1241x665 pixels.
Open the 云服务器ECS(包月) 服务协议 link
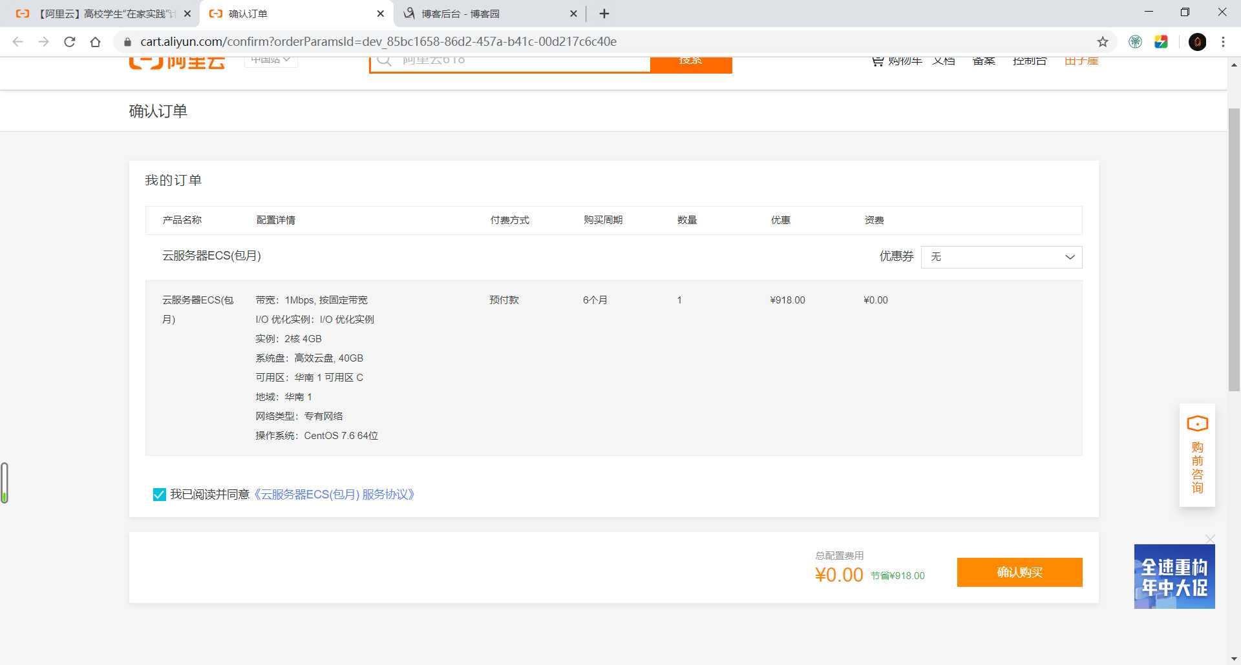tap(334, 495)
